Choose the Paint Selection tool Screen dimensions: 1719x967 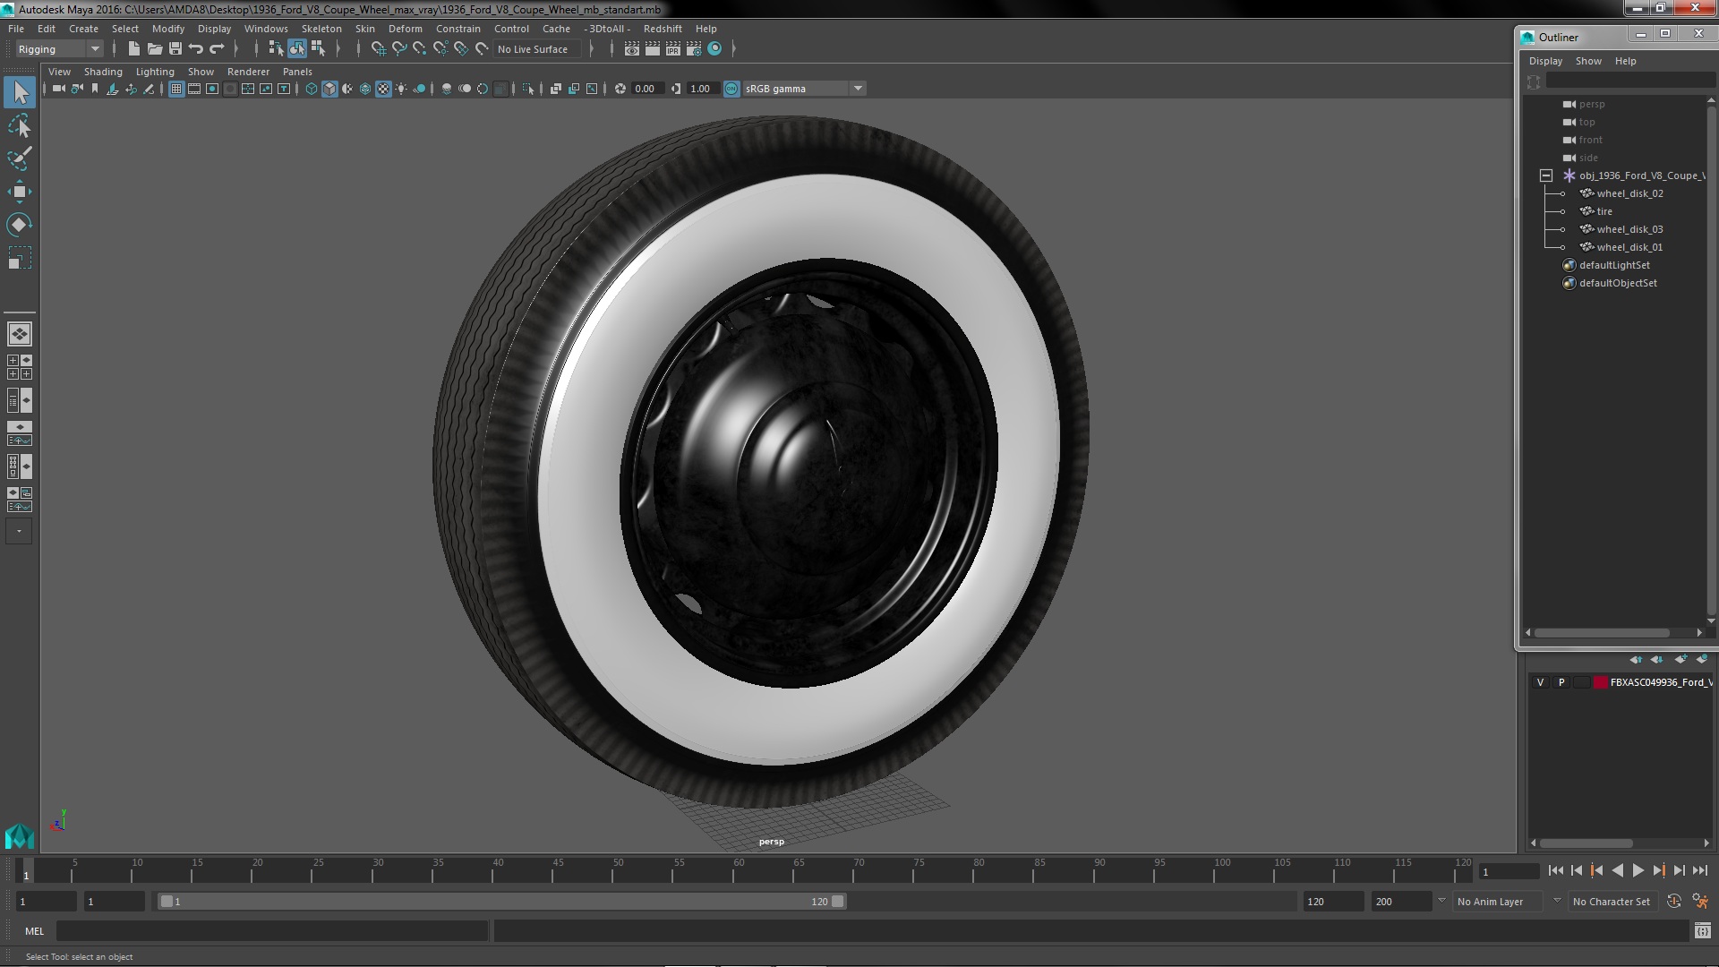[20, 158]
